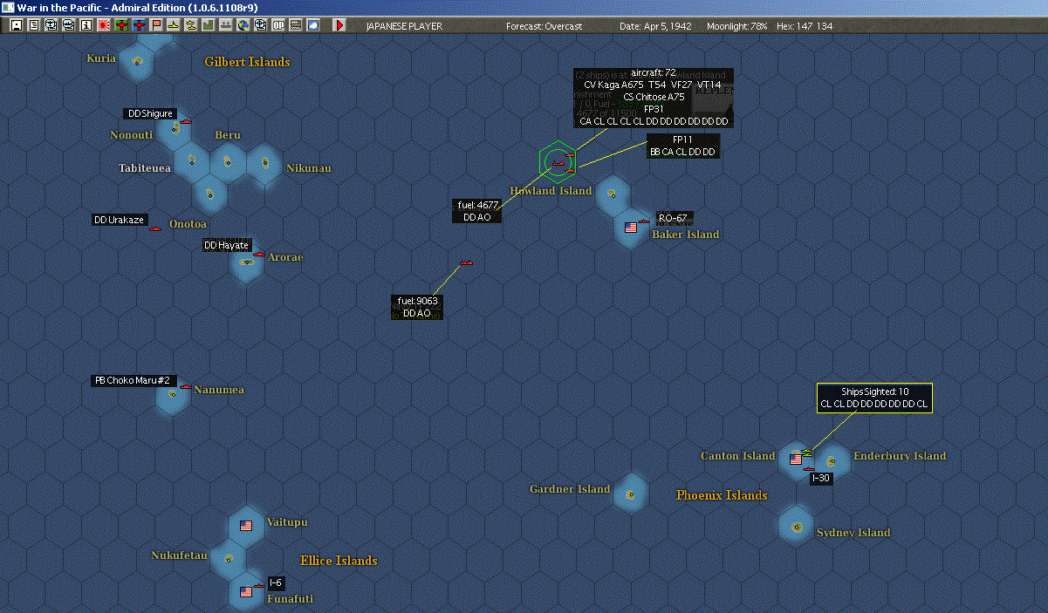Viewport: 1048px width, 613px height.
Task: Click 'I-30' label
Action: point(820,478)
